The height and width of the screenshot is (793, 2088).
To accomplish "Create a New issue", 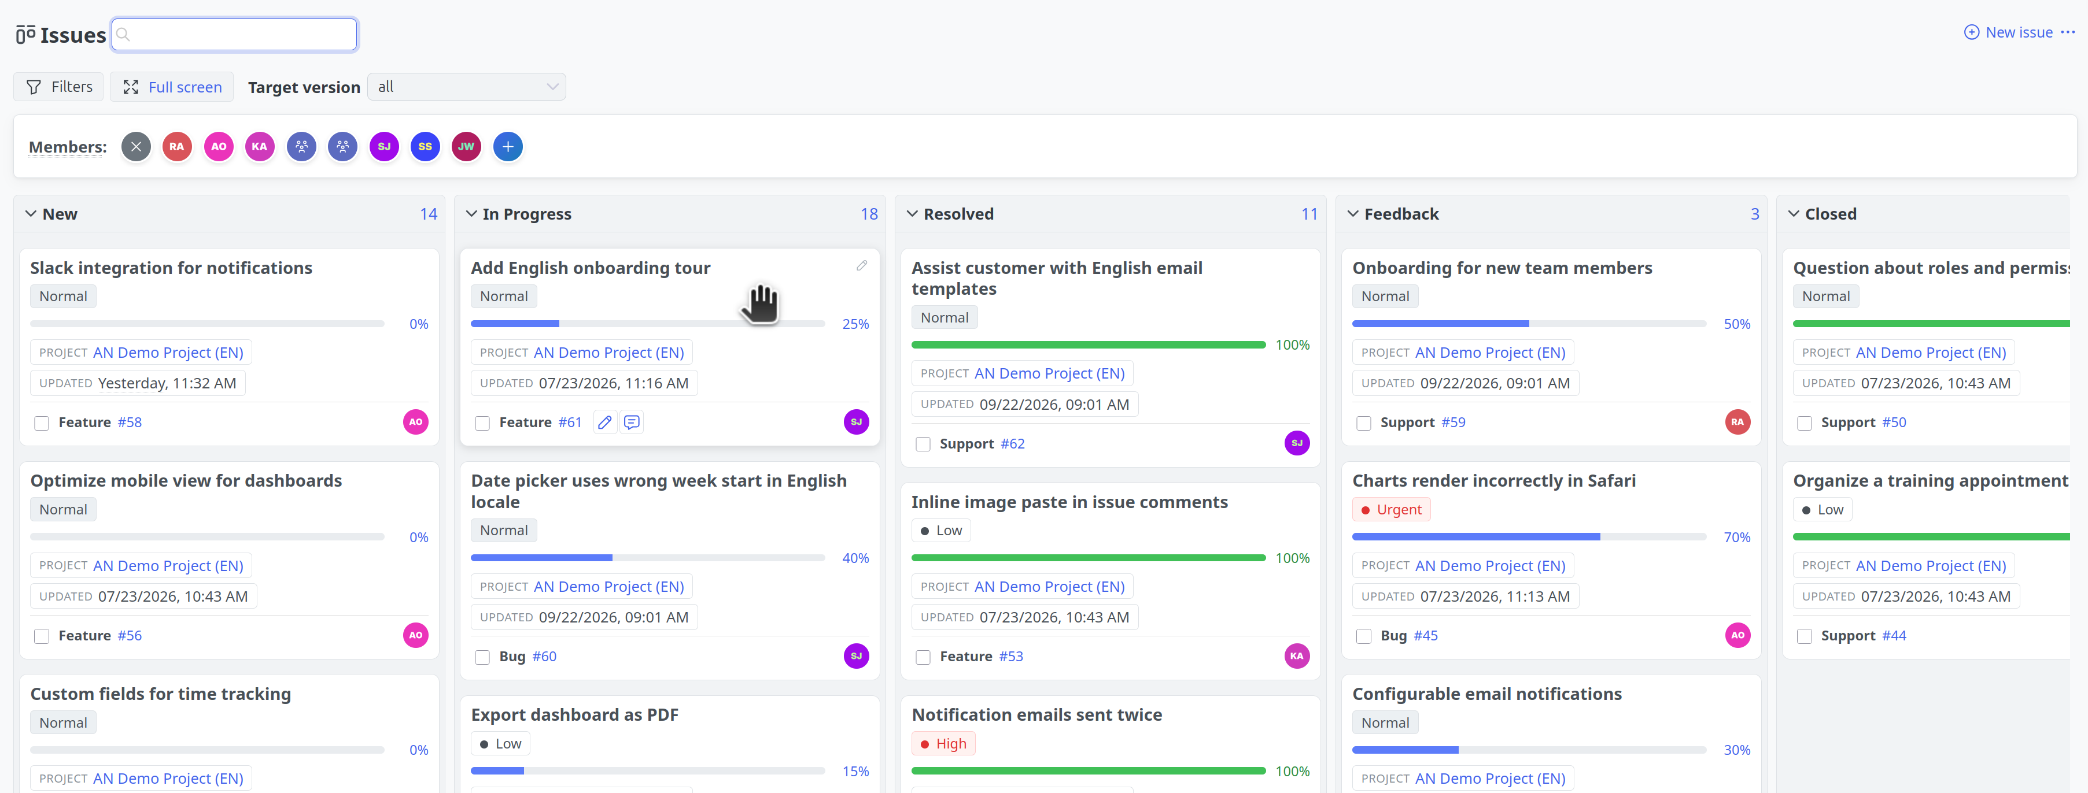I will 2008,32.
